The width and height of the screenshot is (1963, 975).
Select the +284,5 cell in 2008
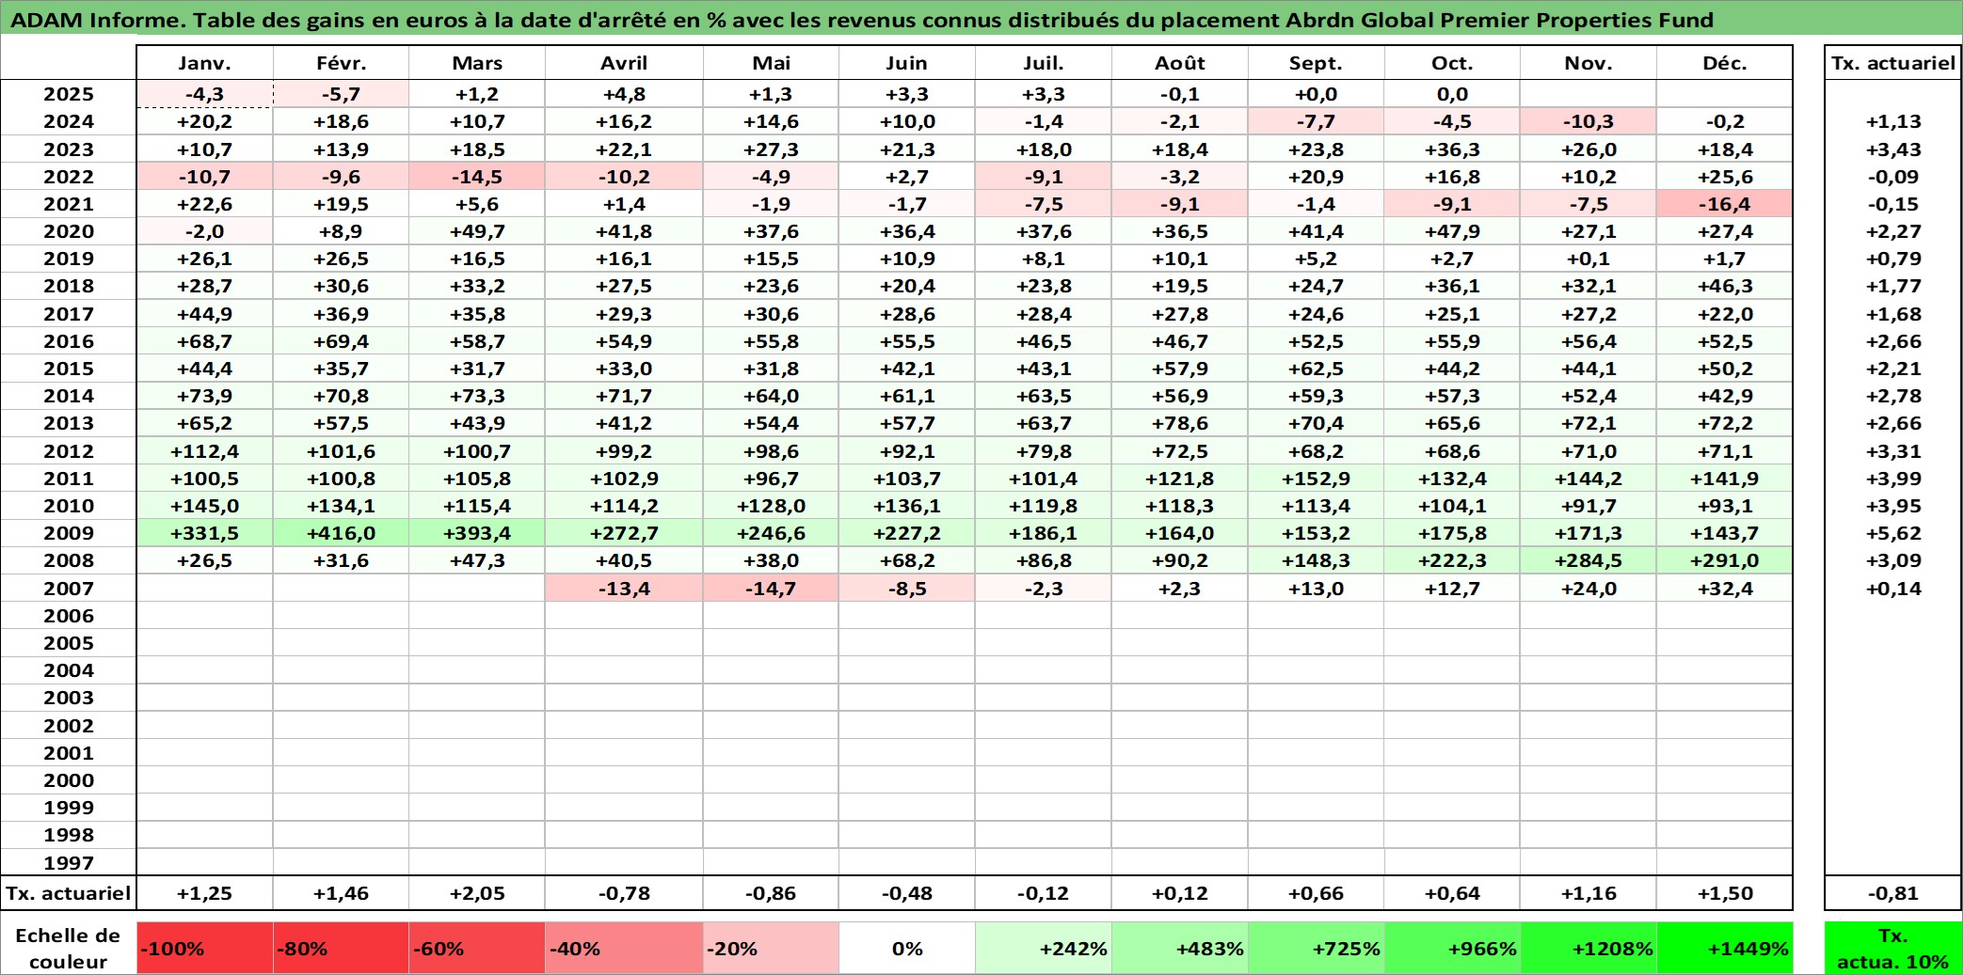(1588, 560)
